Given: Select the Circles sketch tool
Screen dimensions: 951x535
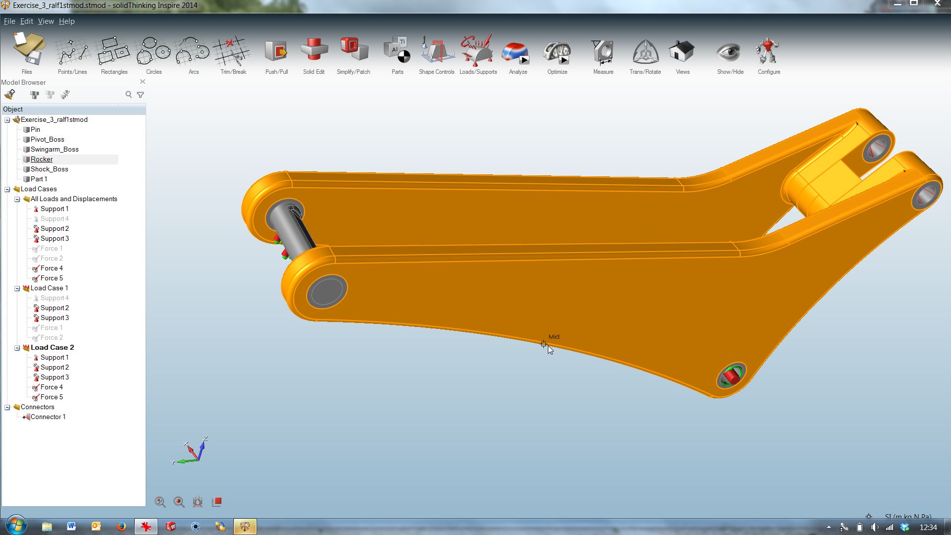Looking at the screenshot, I should (x=154, y=51).
